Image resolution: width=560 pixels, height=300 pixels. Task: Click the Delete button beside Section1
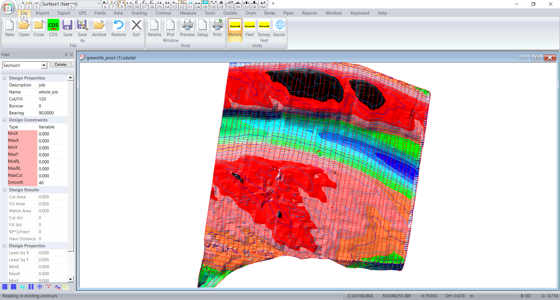(x=60, y=65)
